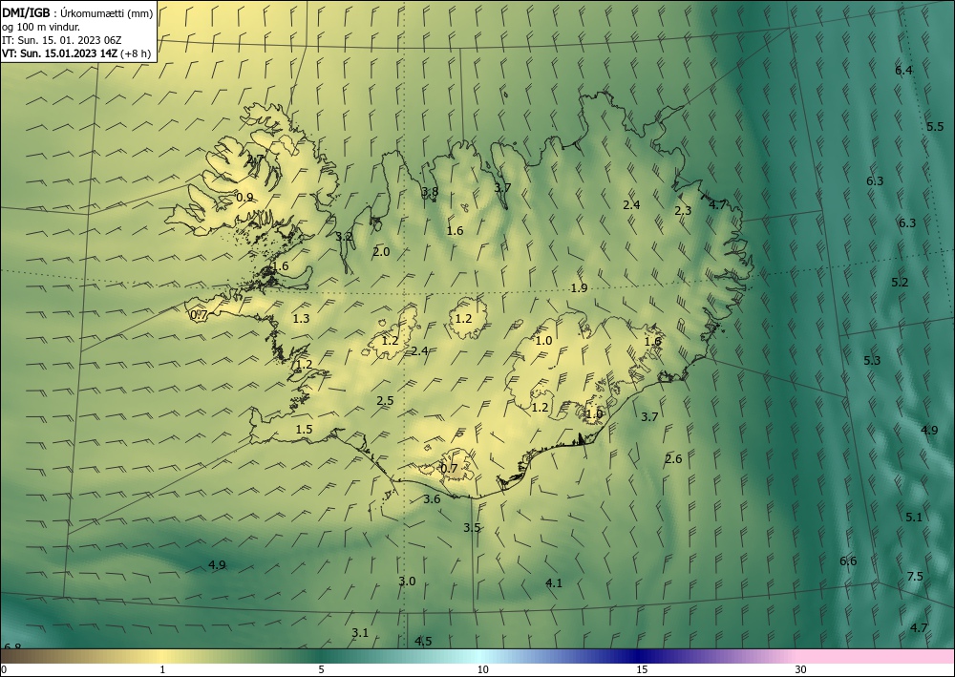The image size is (955, 677).
Task: Click the valid time "VT: Sun. 15.01.2023 14Z"
Action: click(60, 53)
